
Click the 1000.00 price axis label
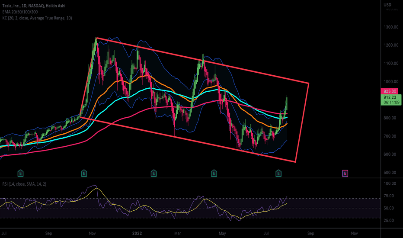click(391, 81)
